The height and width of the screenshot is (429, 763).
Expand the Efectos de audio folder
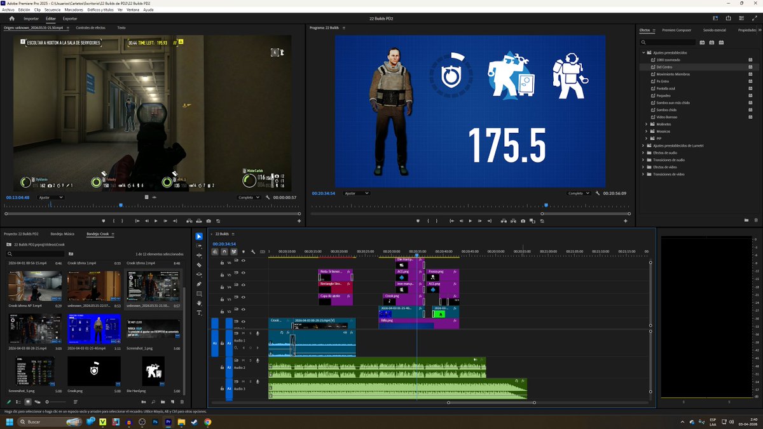(x=643, y=153)
